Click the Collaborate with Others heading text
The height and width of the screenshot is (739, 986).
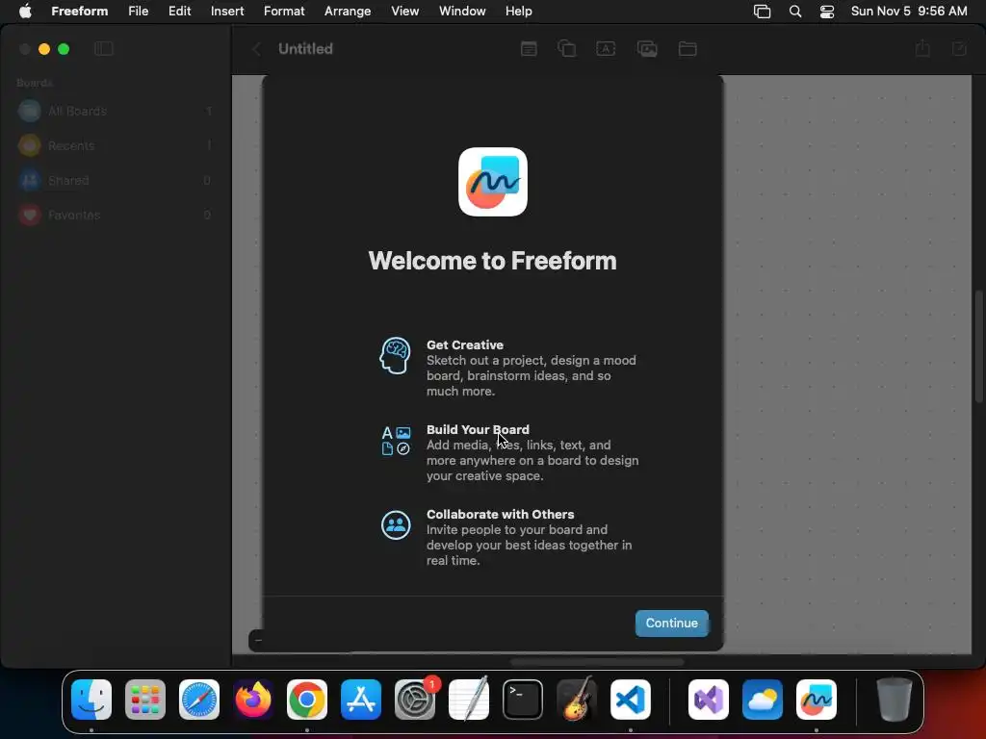click(x=500, y=514)
